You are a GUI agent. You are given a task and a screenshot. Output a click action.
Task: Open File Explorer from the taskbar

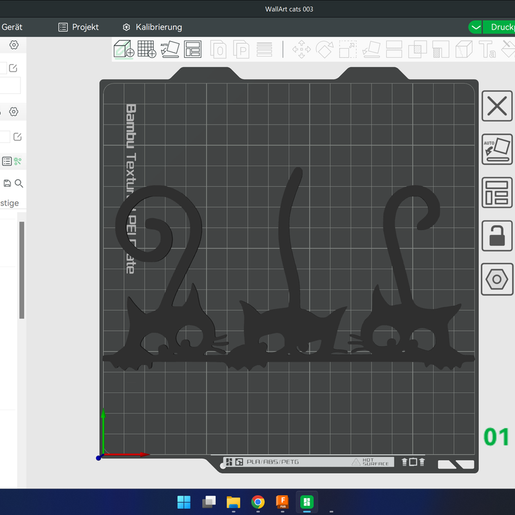[x=233, y=502]
